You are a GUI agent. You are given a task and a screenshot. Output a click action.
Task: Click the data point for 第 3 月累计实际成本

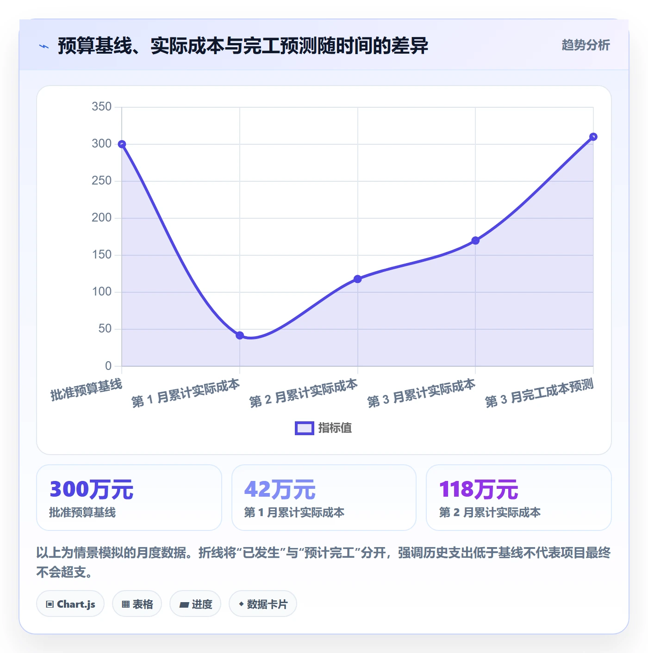coord(475,240)
